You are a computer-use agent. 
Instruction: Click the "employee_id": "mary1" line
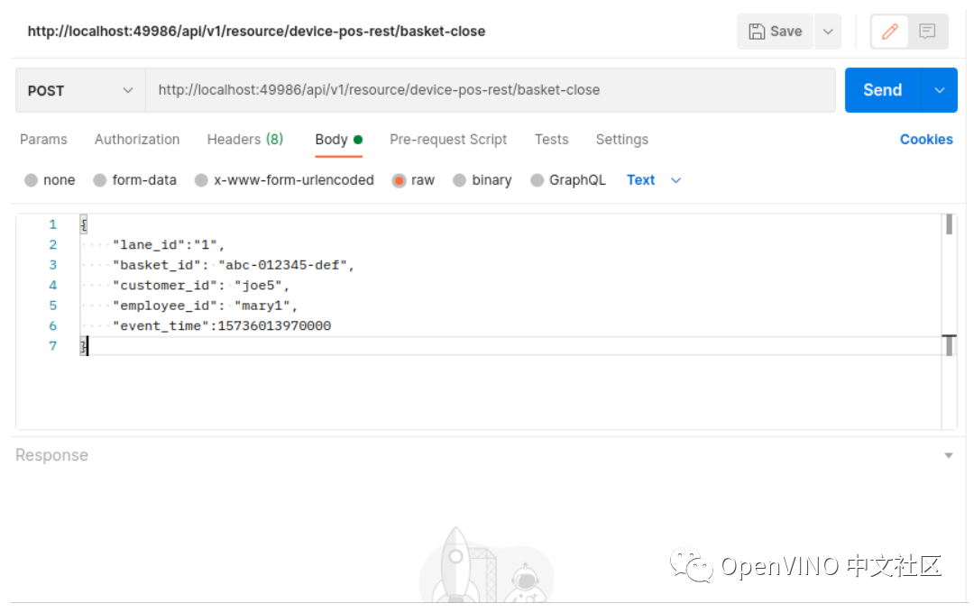click(x=205, y=306)
